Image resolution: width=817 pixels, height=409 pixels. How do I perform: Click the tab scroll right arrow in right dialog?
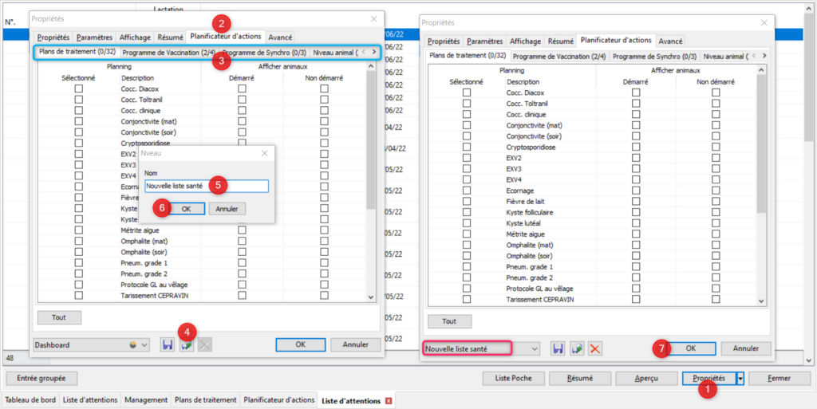pyautogui.click(x=764, y=56)
